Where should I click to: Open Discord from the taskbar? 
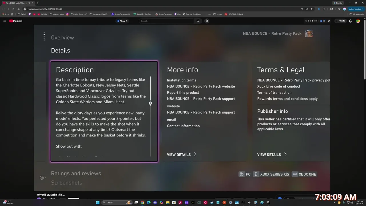tap(155, 203)
